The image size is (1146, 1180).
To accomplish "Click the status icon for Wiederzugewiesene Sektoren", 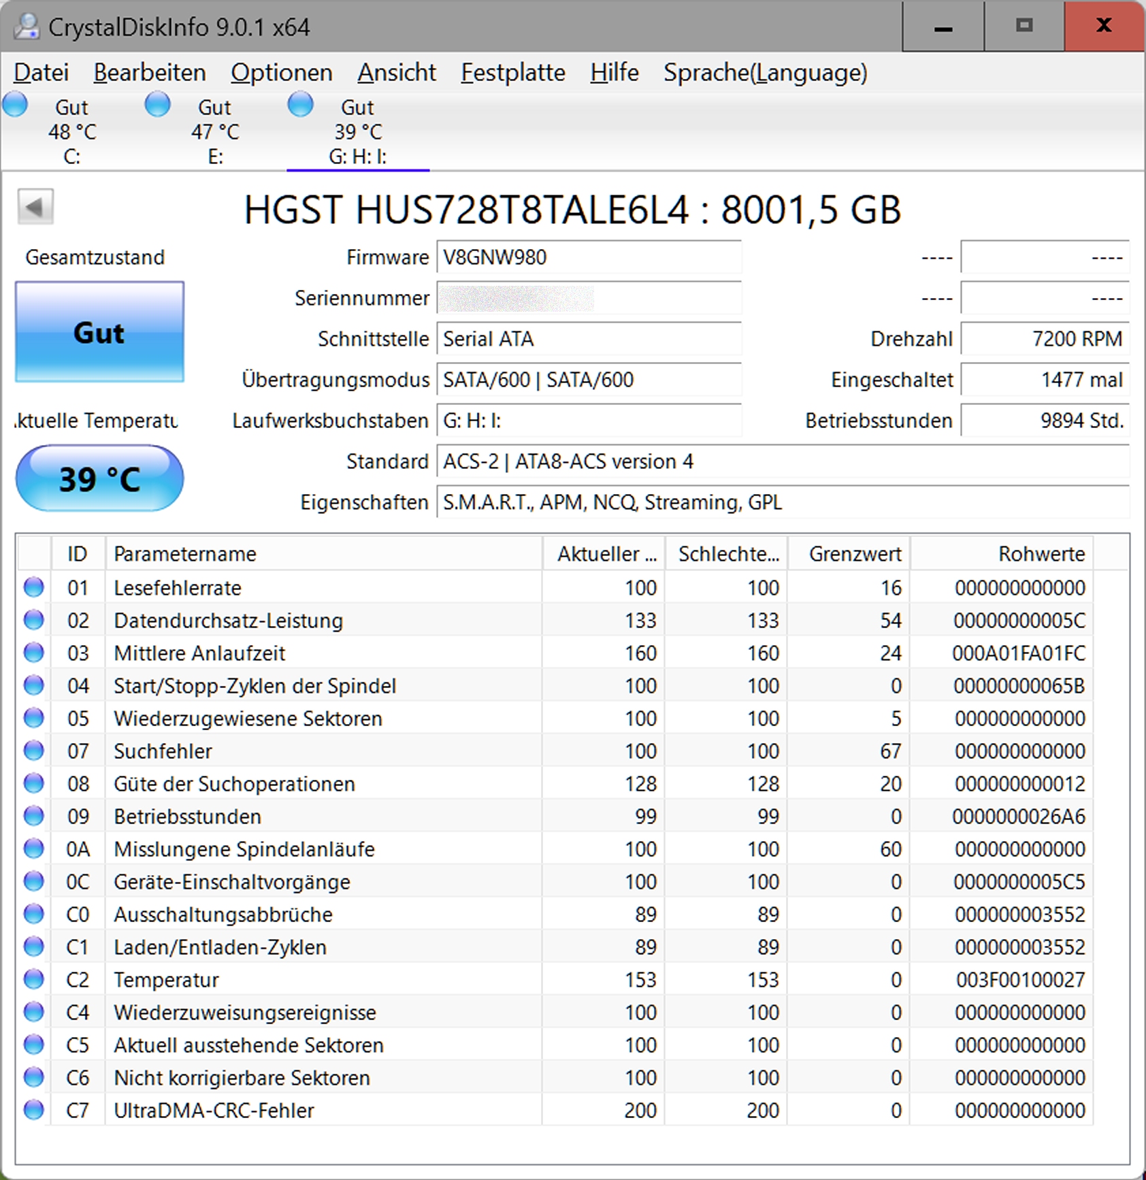I will 33,718.
